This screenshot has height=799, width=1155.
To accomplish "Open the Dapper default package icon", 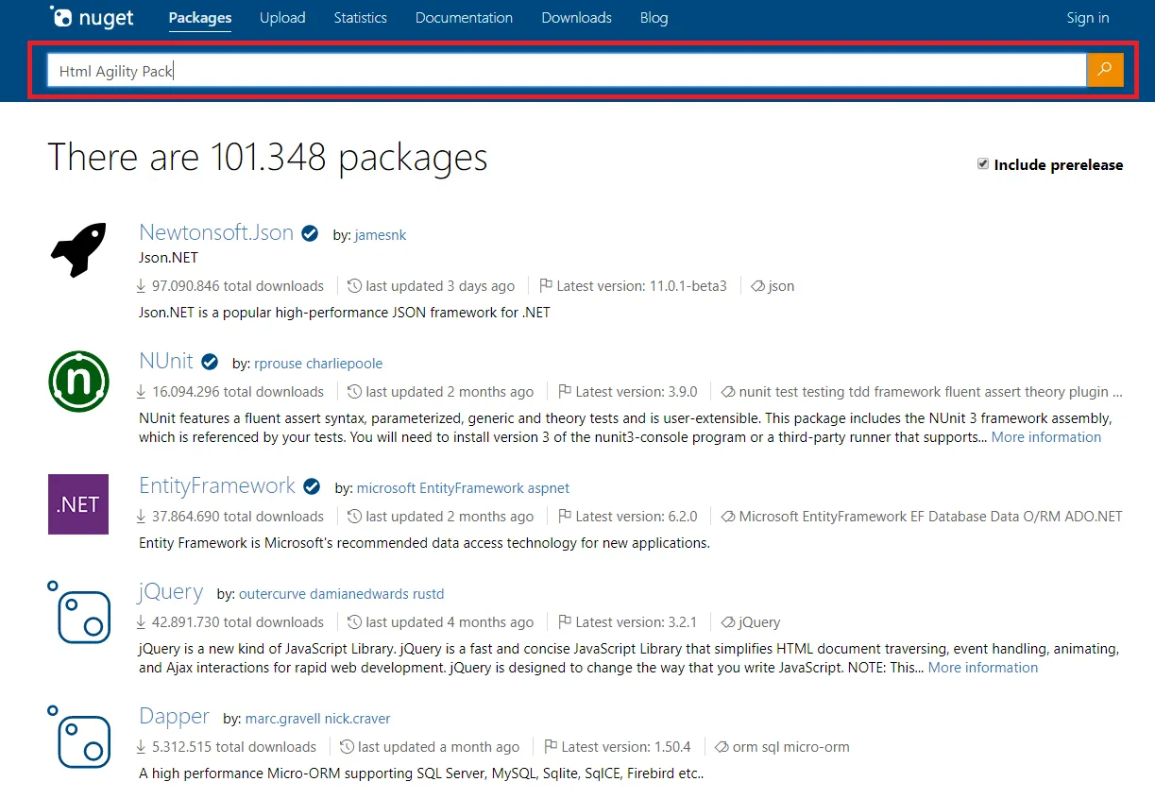I will [78, 735].
